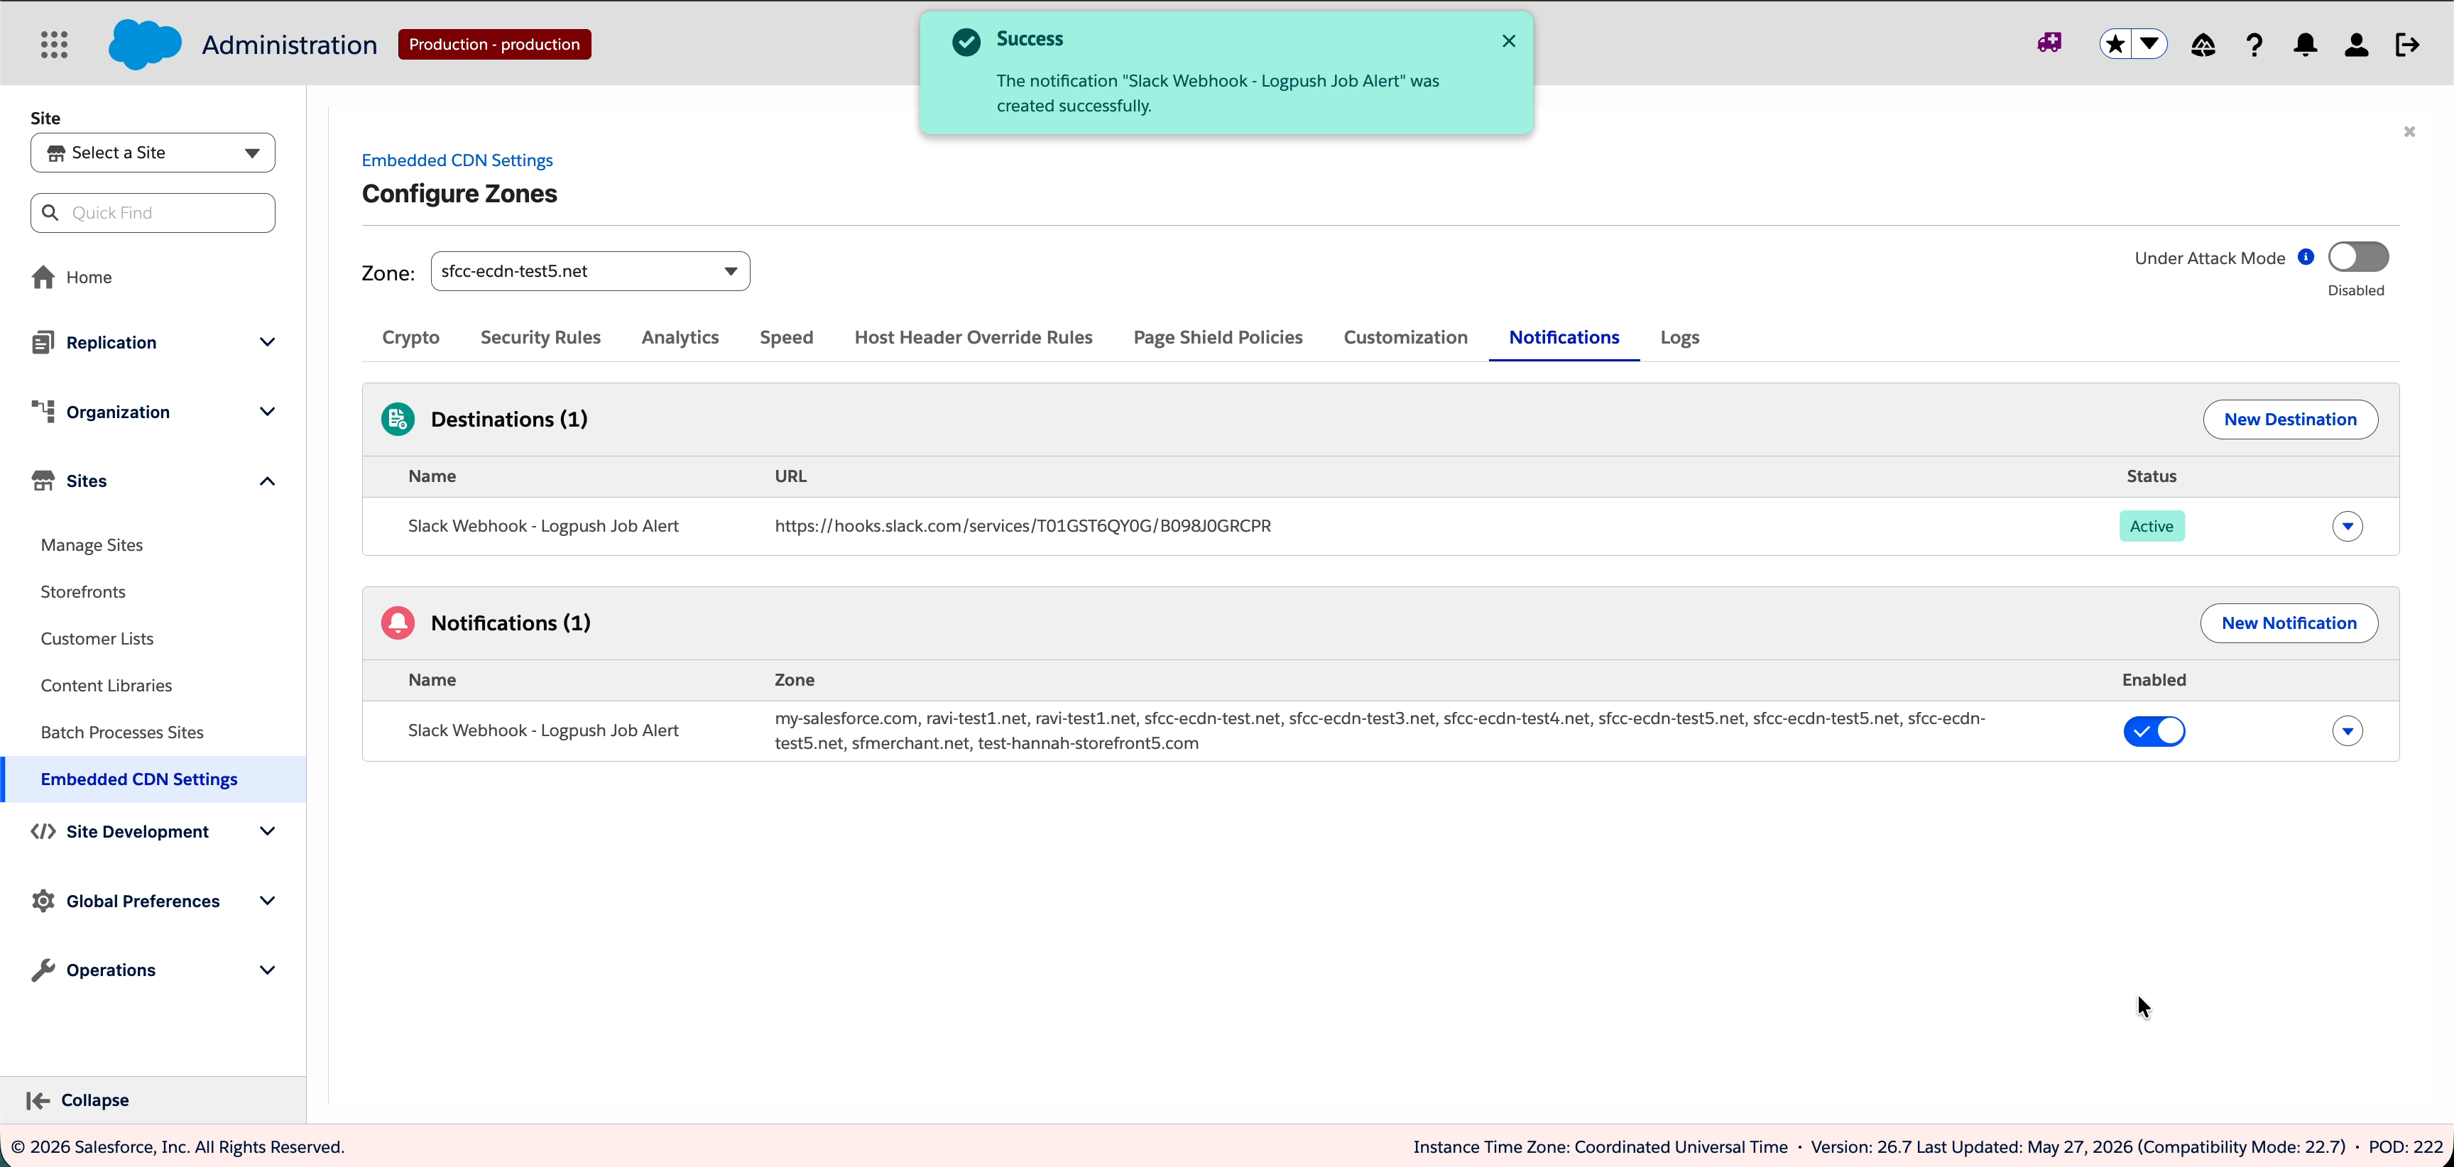Open the Zone selector dropdown
Screen dimensions: 2454x1167
click(x=591, y=271)
